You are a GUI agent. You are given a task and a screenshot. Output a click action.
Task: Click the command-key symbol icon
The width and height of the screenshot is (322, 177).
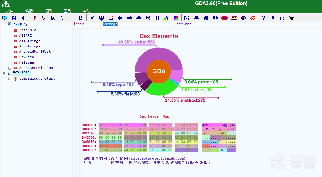point(206,18)
